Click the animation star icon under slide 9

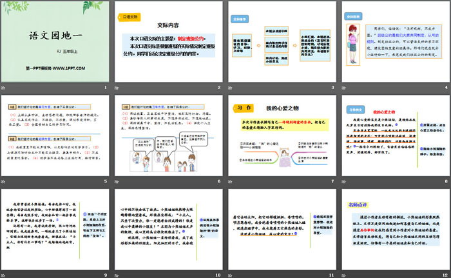point(3,275)
